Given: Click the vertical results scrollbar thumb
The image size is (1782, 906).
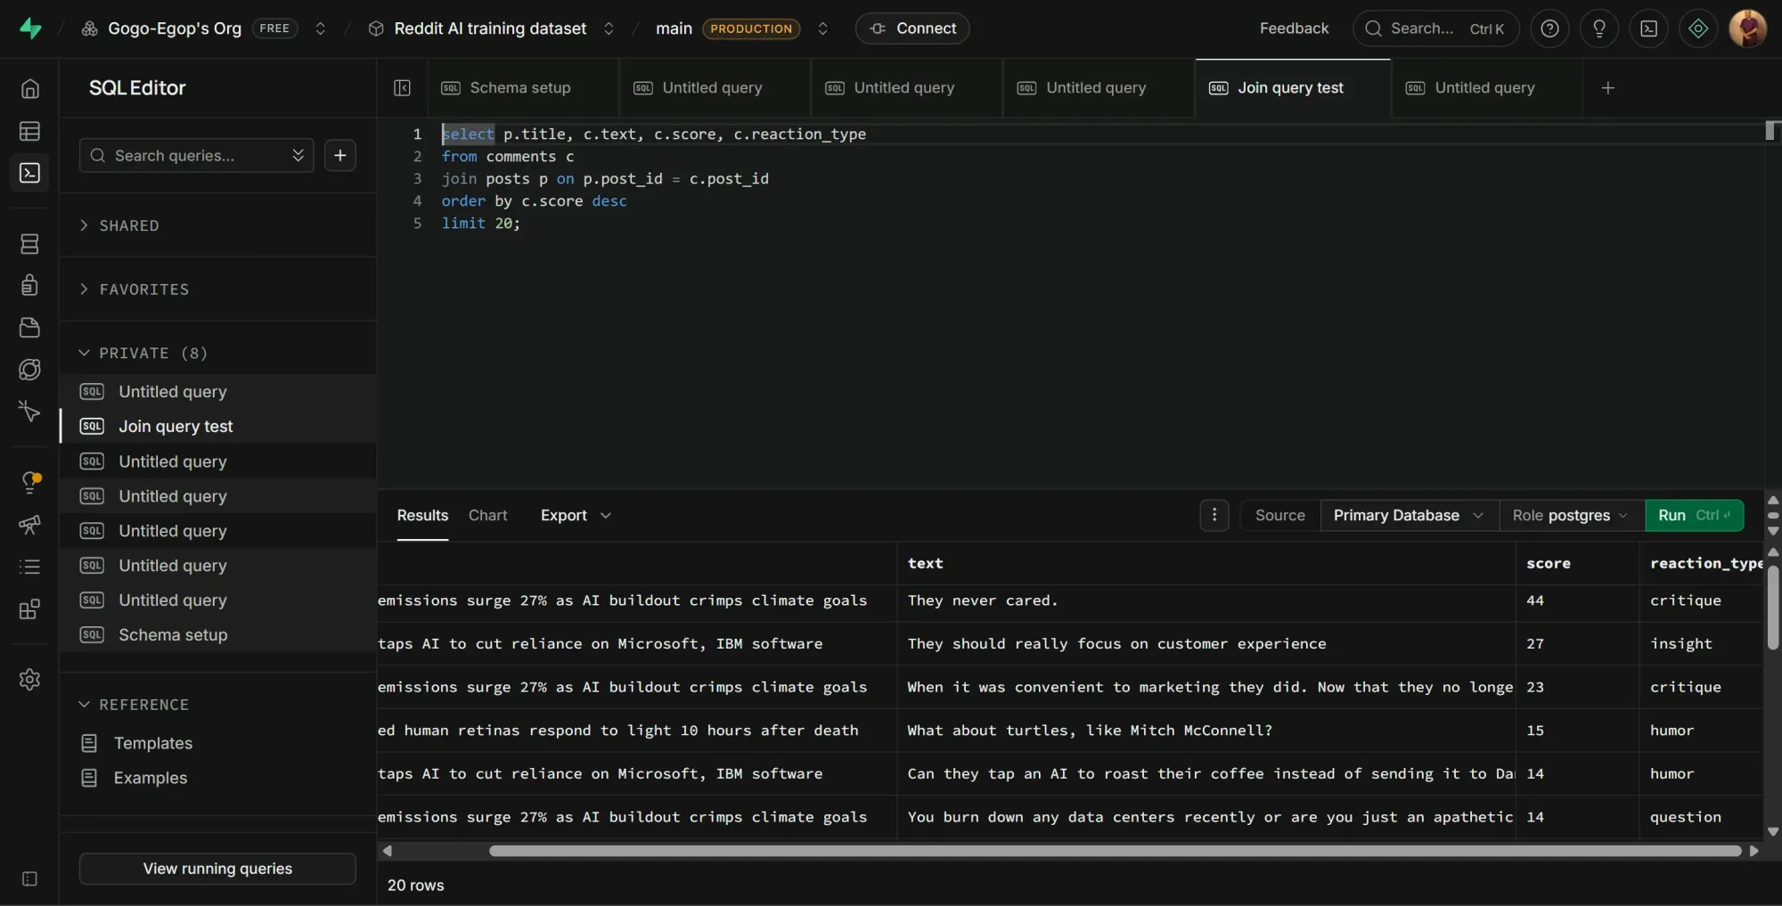Looking at the screenshot, I should click(x=1772, y=606).
